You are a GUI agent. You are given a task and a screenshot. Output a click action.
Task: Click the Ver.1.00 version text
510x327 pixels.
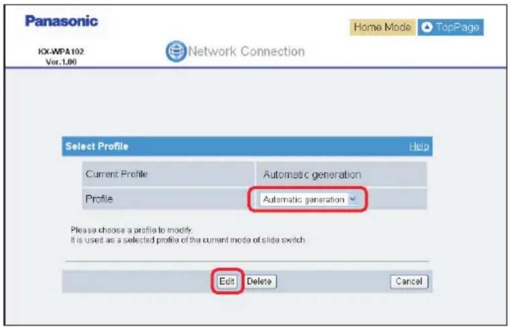point(61,62)
